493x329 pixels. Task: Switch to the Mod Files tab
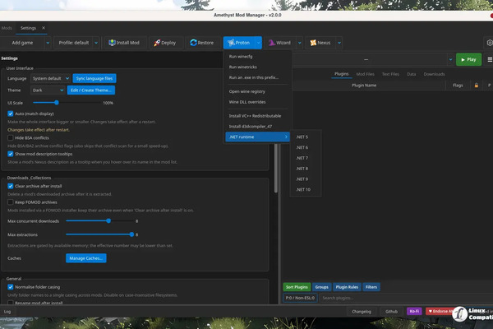point(365,74)
